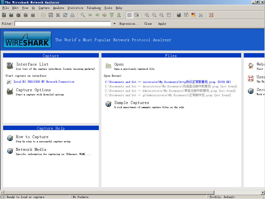Click Go to last packet toolbar icon
Image resolution: width=265 pixels, height=199 pixels.
(119, 15)
